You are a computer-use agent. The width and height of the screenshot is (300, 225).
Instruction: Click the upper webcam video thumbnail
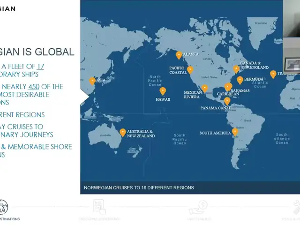[292, 19]
